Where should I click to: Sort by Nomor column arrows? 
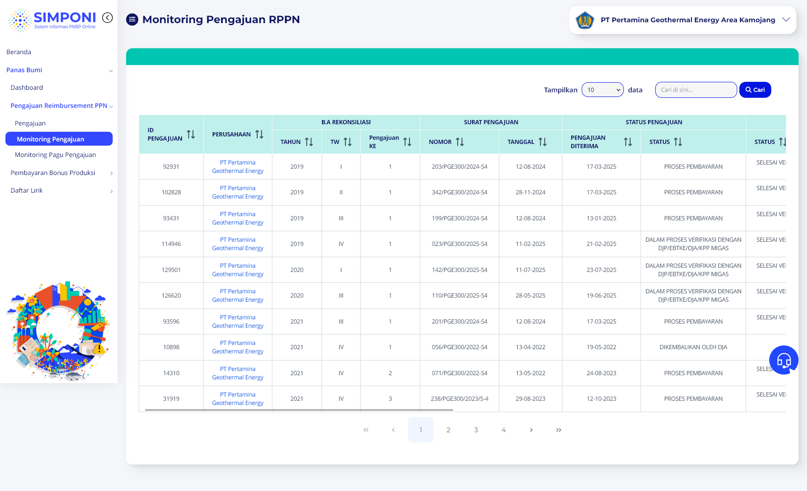coord(460,142)
